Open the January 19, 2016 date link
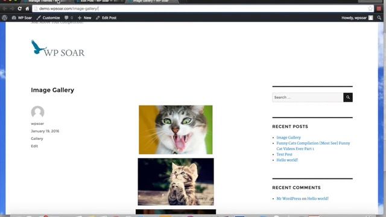The height and width of the screenshot is (217, 386). tap(45, 131)
